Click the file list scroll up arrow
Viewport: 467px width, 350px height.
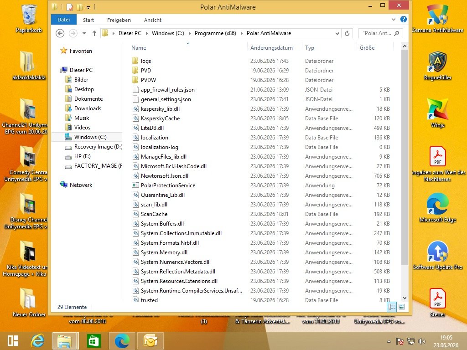405,46
